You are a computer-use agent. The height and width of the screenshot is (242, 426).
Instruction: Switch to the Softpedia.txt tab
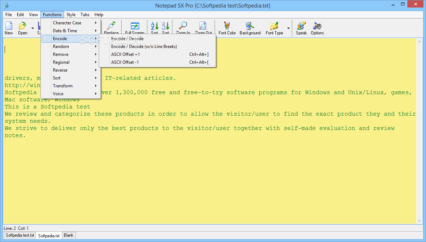click(x=49, y=236)
